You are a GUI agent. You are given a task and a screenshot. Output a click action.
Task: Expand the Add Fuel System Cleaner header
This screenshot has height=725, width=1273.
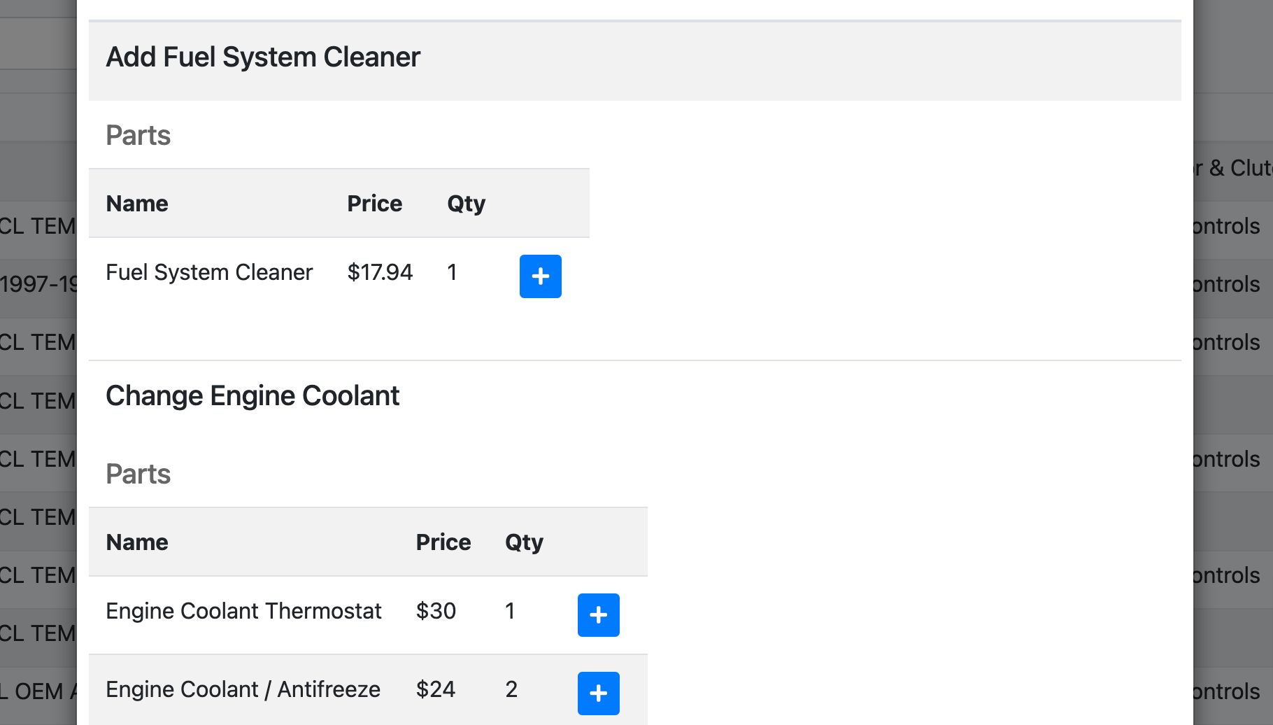pyautogui.click(x=263, y=57)
